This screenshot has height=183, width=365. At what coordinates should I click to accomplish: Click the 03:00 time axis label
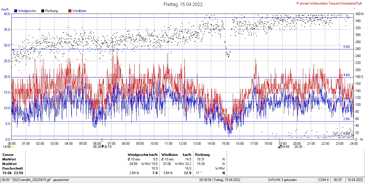(x=54, y=143)
